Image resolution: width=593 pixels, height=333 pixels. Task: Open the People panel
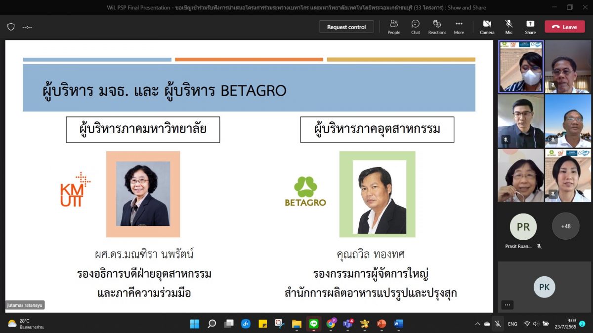pos(394,27)
